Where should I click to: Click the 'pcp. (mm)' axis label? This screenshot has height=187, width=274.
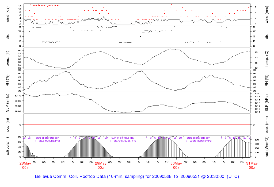(x=267, y=125)
